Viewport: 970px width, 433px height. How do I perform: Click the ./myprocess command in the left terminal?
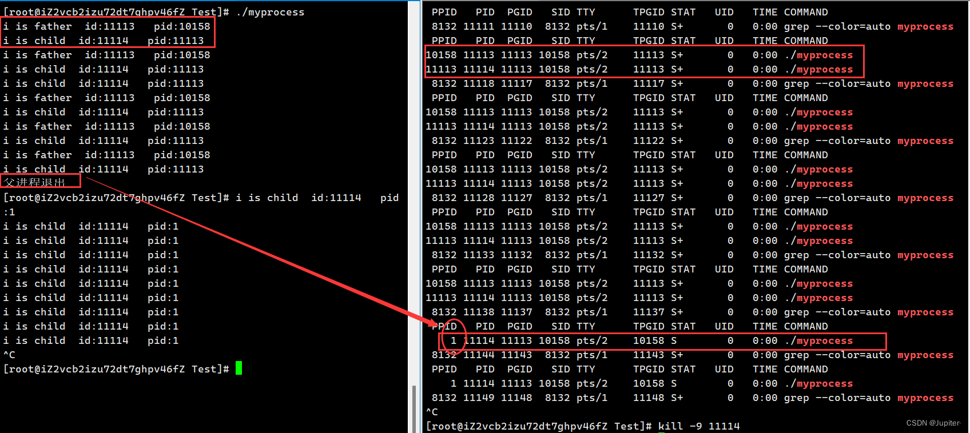coord(270,12)
